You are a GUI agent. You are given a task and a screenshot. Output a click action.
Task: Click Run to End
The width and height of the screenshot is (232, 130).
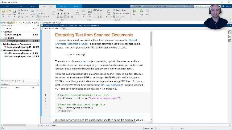coord(119,17)
